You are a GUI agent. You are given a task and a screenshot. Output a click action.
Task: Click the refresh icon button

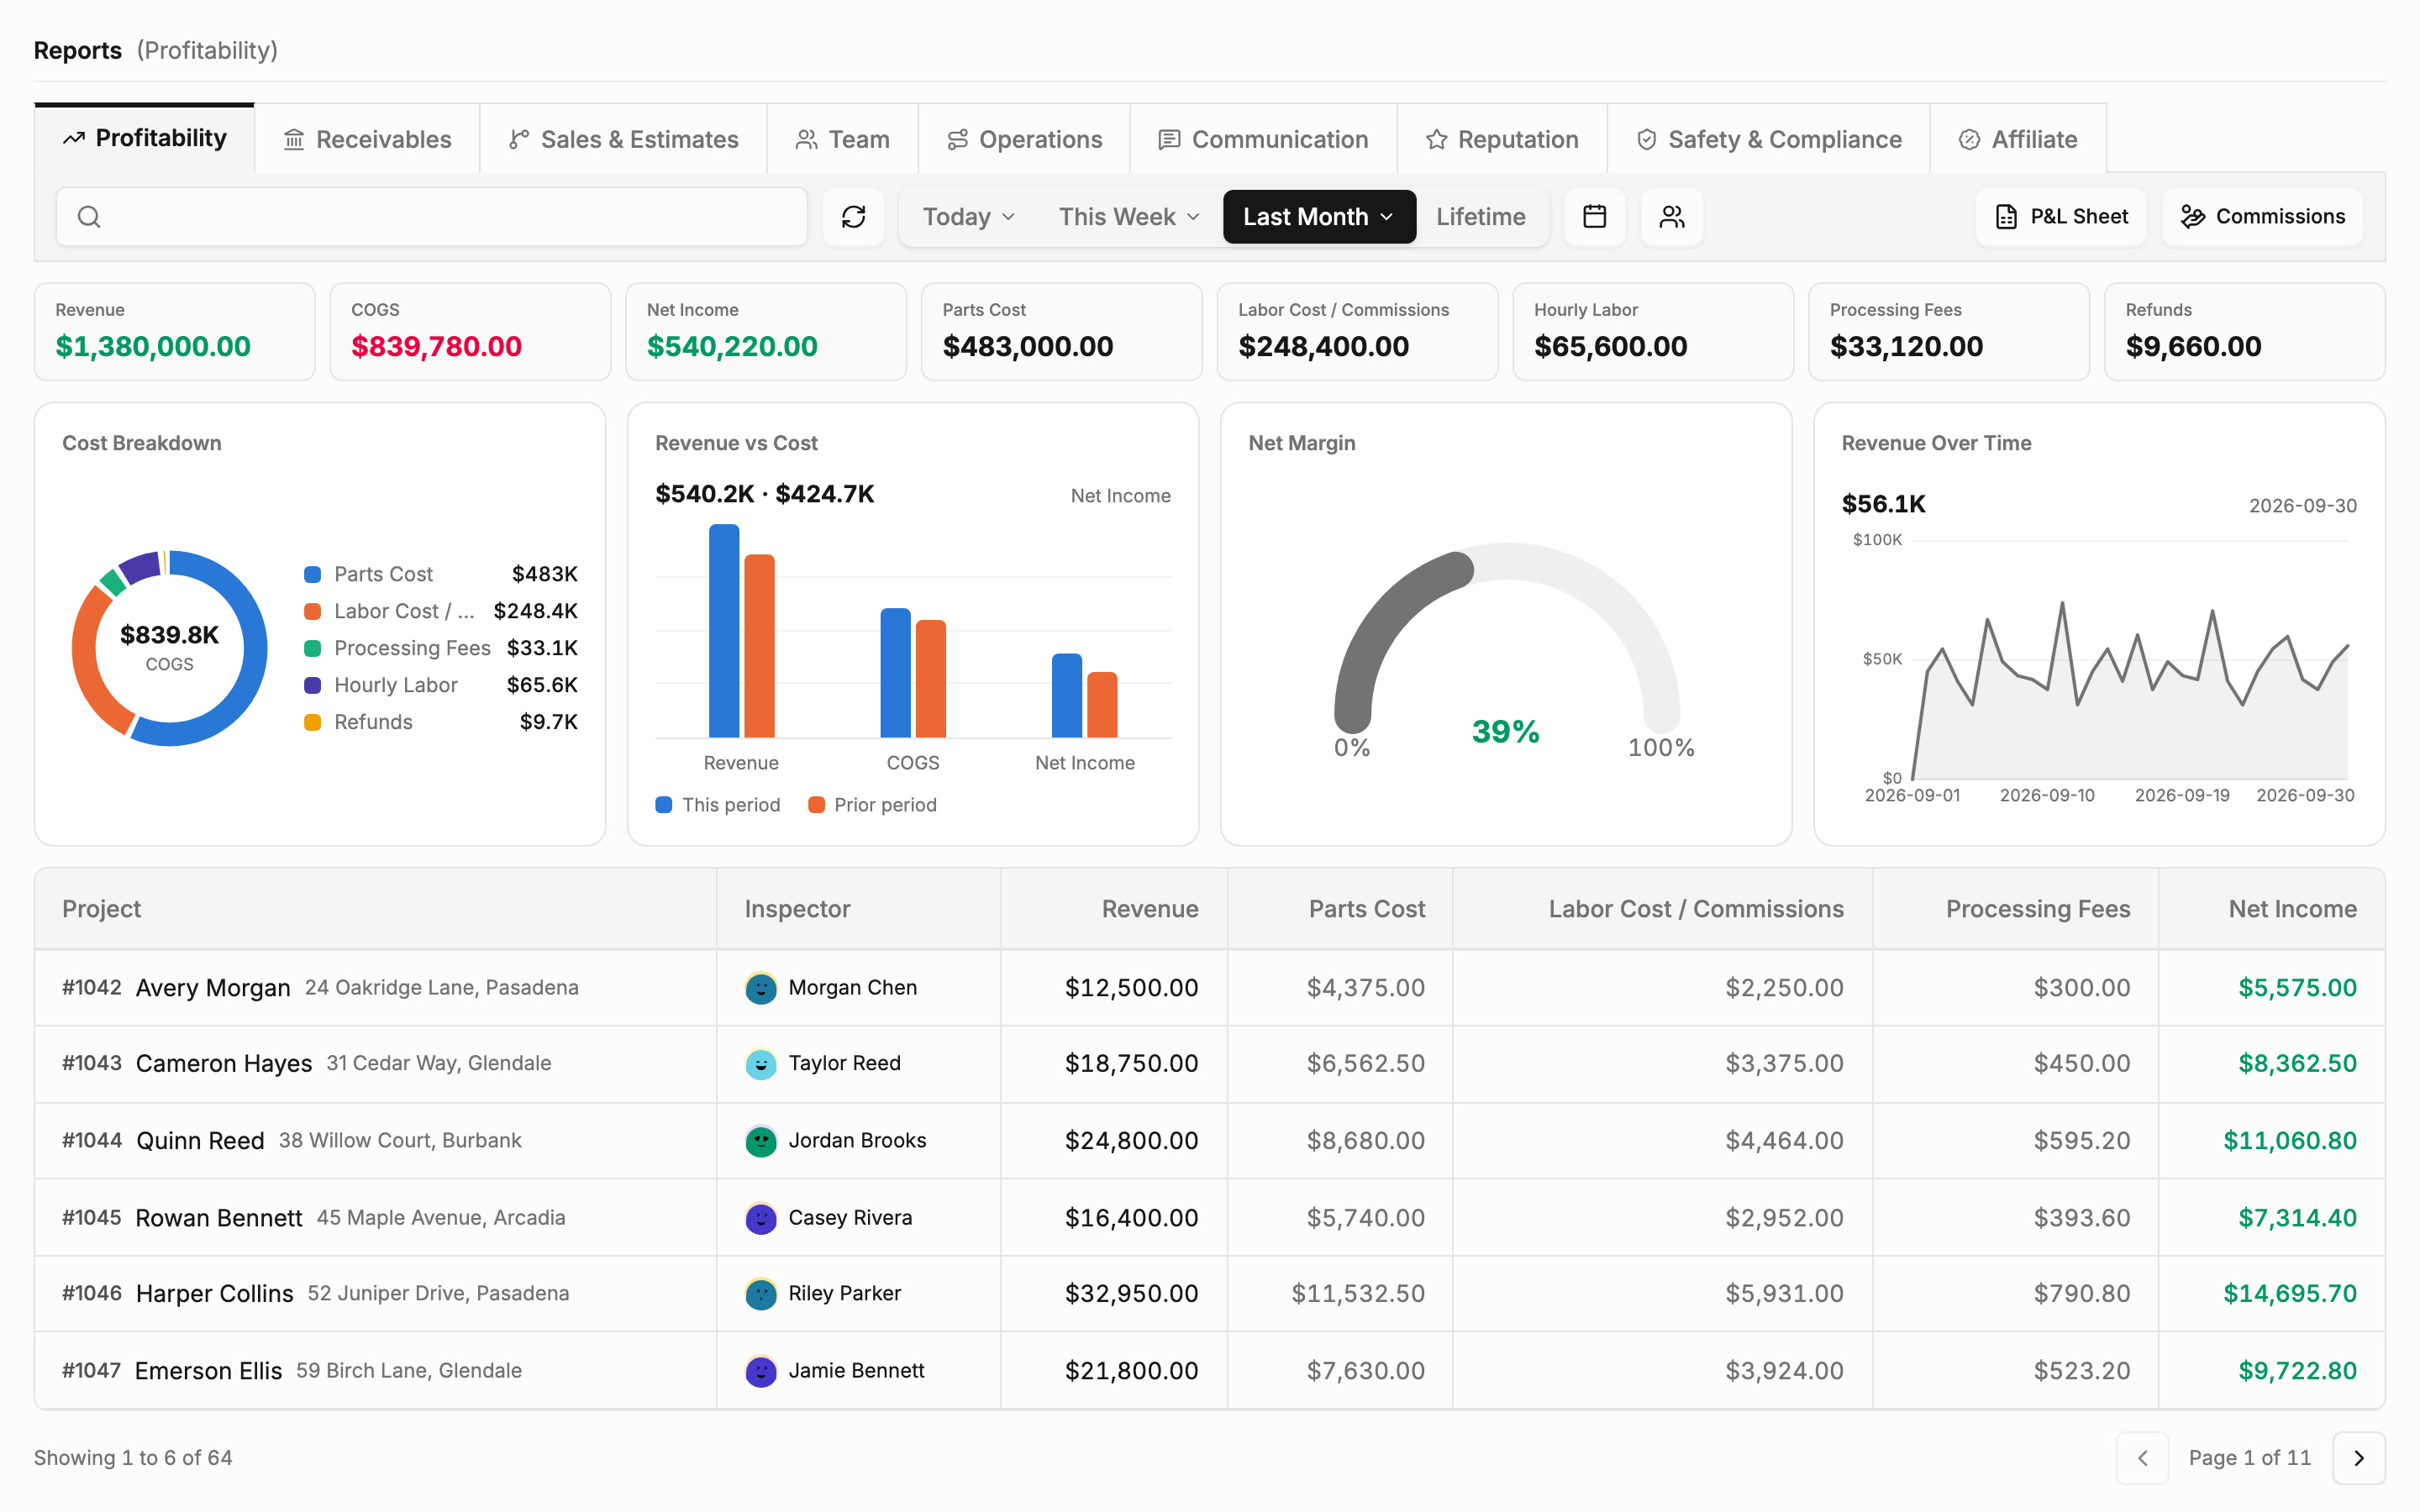coord(853,217)
